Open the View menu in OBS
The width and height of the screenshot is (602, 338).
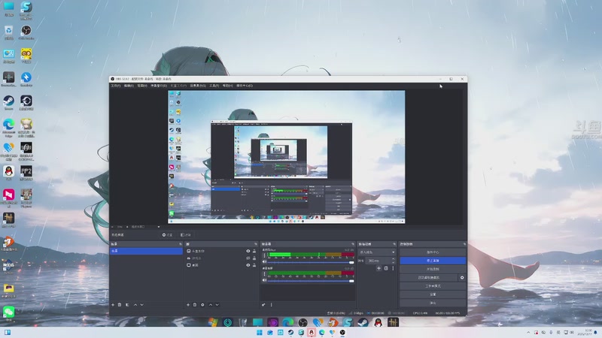tap(142, 86)
